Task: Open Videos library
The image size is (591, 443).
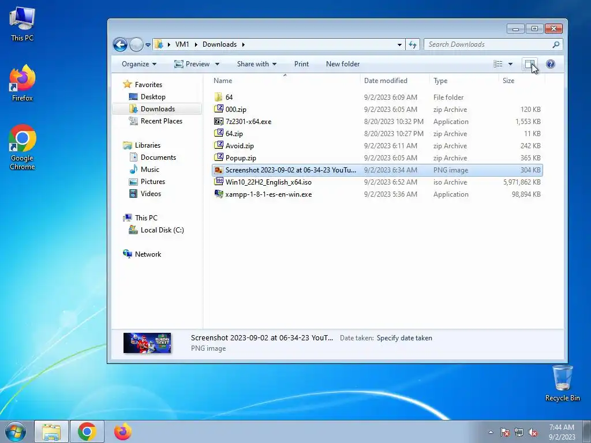Action: (151, 194)
